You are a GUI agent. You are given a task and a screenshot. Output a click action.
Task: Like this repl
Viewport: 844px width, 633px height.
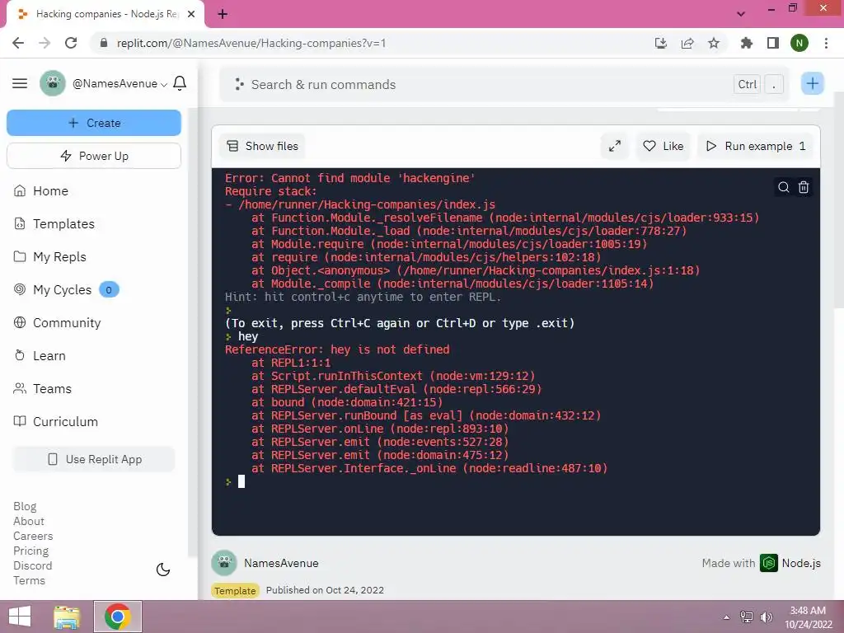(663, 147)
